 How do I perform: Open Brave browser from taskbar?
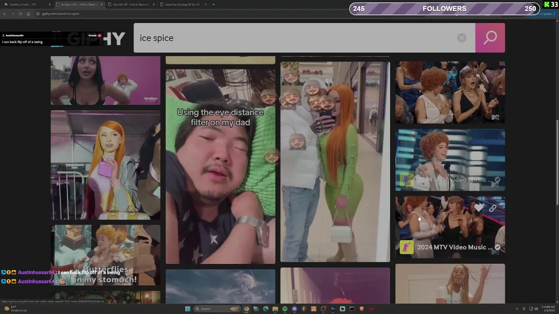coord(362,309)
